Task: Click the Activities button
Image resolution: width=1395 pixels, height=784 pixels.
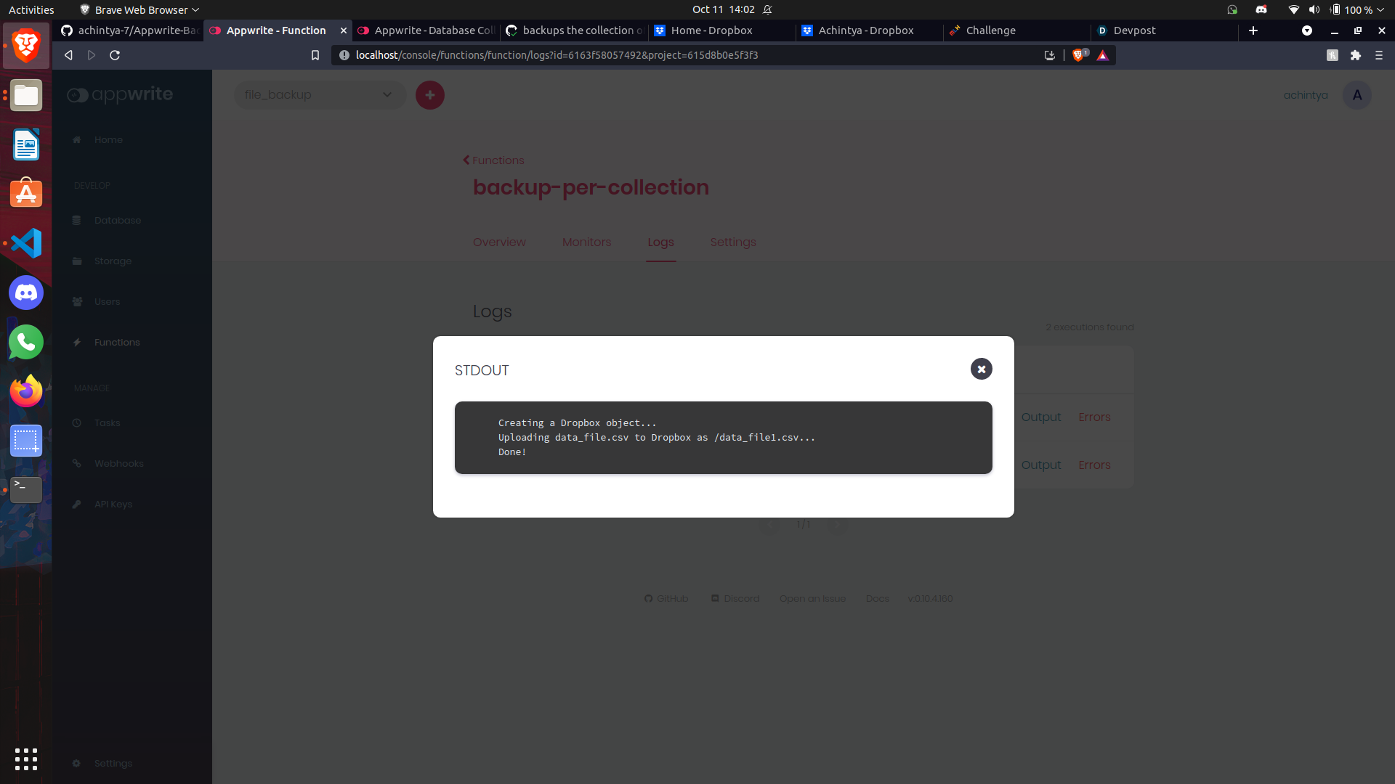Action: (x=31, y=9)
